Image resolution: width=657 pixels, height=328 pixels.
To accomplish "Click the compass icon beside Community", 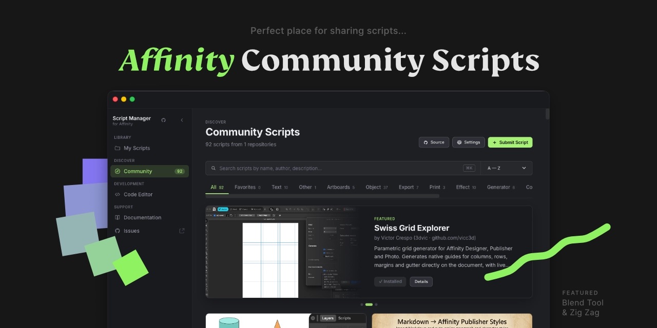I will point(118,171).
